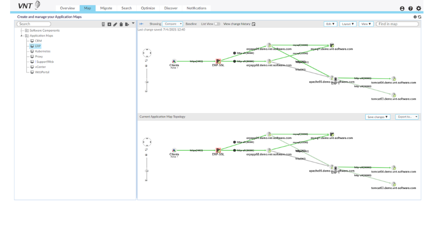Select the ERP-SSL node in the current topology
The width and height of the screenshot is (432, 243).
tap(218, 150)
